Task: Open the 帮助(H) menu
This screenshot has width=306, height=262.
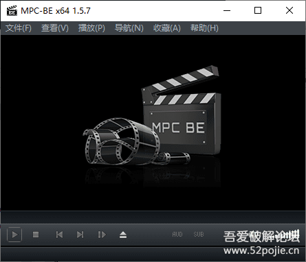Action: coord(204,28)
